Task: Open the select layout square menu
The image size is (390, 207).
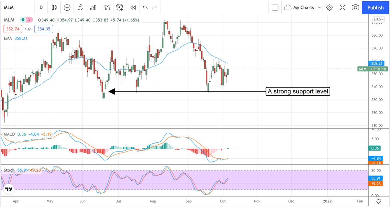Action: pyautogui.click(x=275, y=7)
